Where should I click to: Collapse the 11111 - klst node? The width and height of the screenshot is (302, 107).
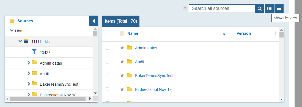coord(20,41)
